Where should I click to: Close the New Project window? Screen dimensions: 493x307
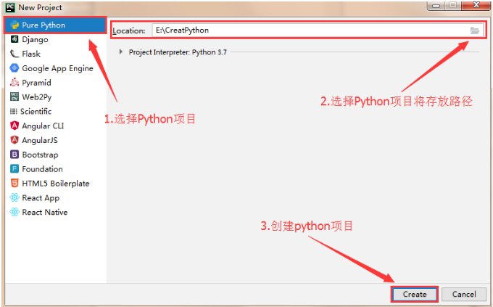click(476, 5)
